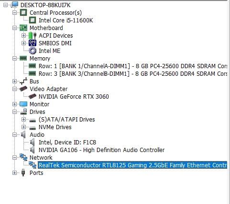Expand the (S)ATA/ATAPI Drives node
230x204 pixels.
click(x=23, y=120)
